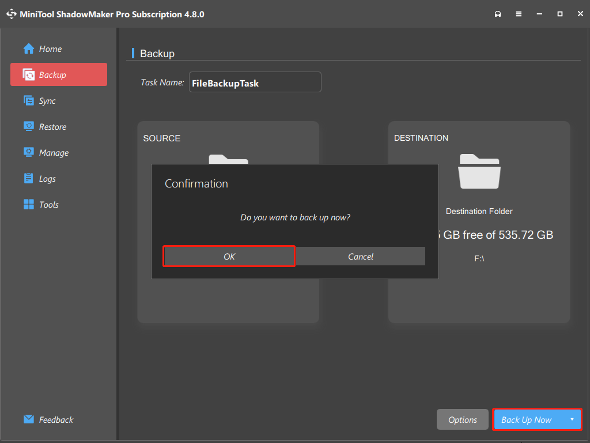The height and width of the screenshot is (443, 590).
Task: Open the backup Options
Action: (x=462, y=419)
